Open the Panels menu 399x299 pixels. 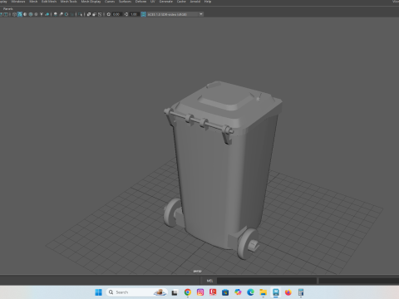[8, 9]
